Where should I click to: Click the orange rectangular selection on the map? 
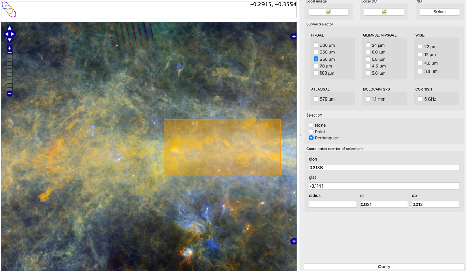[222, 147]
